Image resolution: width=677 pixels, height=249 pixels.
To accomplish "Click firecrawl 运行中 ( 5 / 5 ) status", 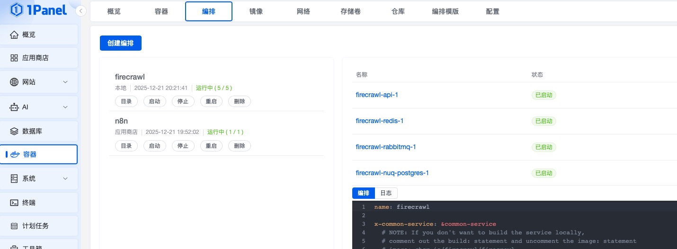I will coord(214,88).
